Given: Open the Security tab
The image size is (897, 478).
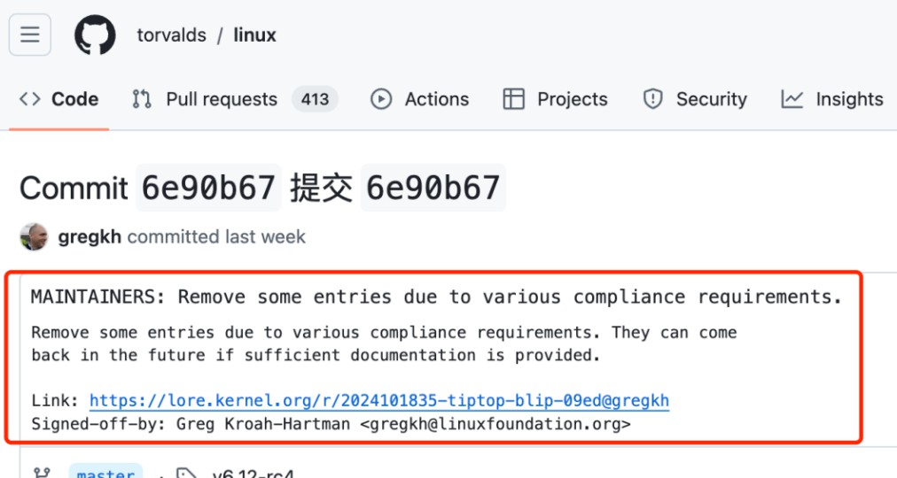Looking at the screenshot, I should pos(711,99).
